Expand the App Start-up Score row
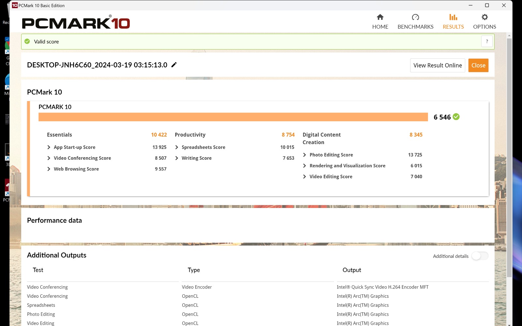 pyautogui.click(x=49, y=147)
